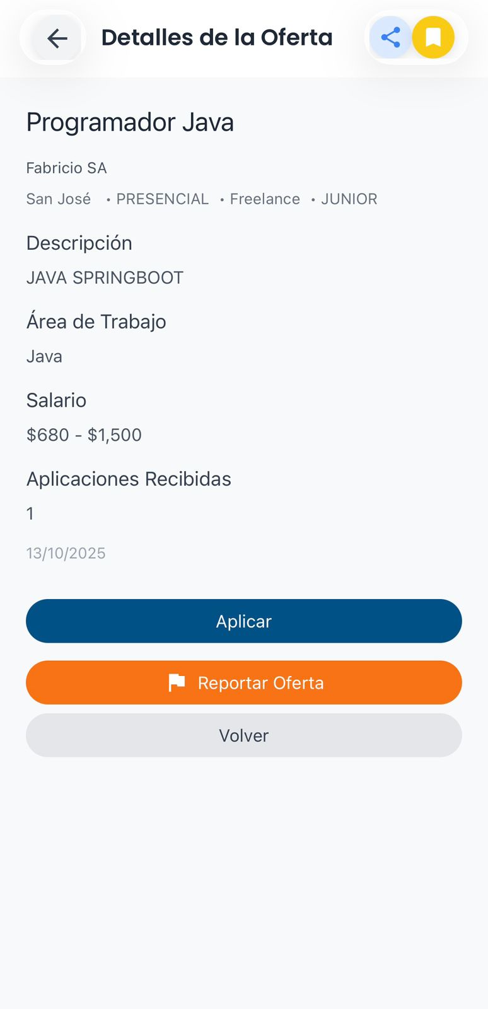Click the Programador Java job title
Image resolution: width=488 pixels, height=1009 pixels.
[x=130, y=122]
